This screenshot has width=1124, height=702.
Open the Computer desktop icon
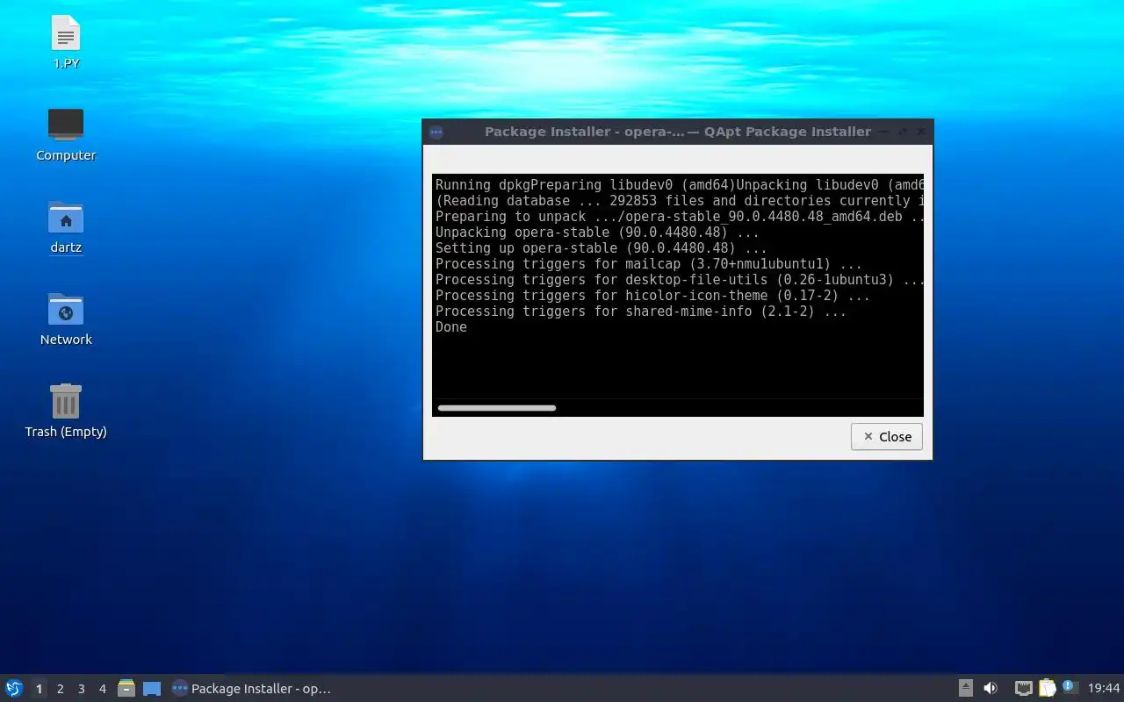[66, 135]
